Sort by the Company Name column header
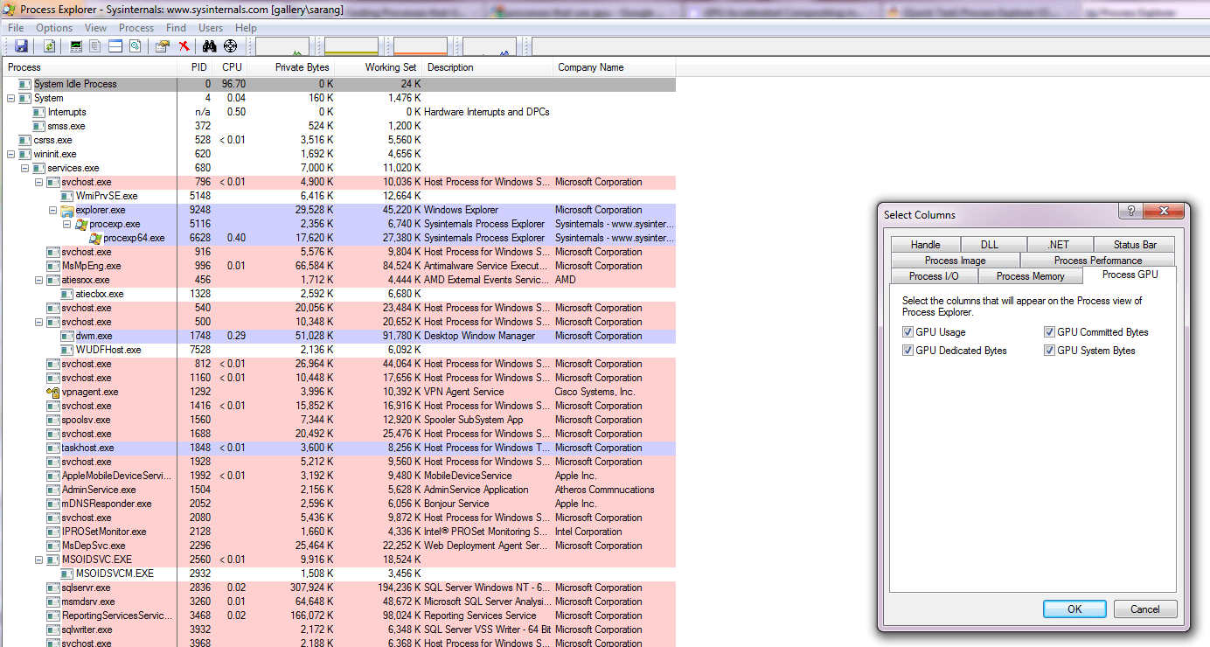Viewport: 1210px width, 647px height. click(x=615, y=67)
